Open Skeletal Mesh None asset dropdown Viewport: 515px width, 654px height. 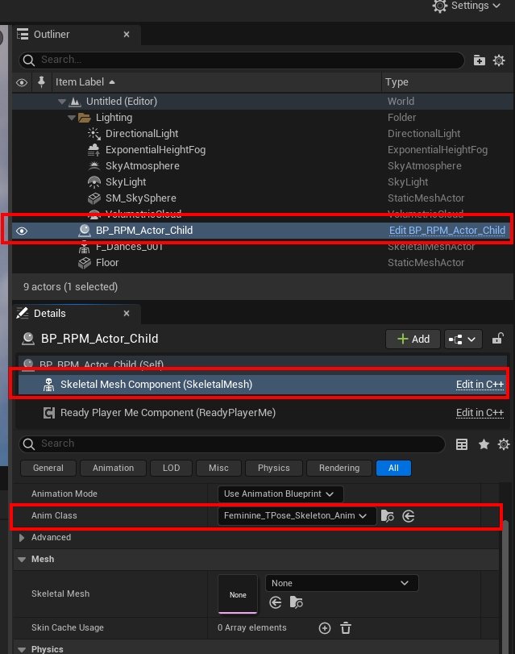coord(342,583)
